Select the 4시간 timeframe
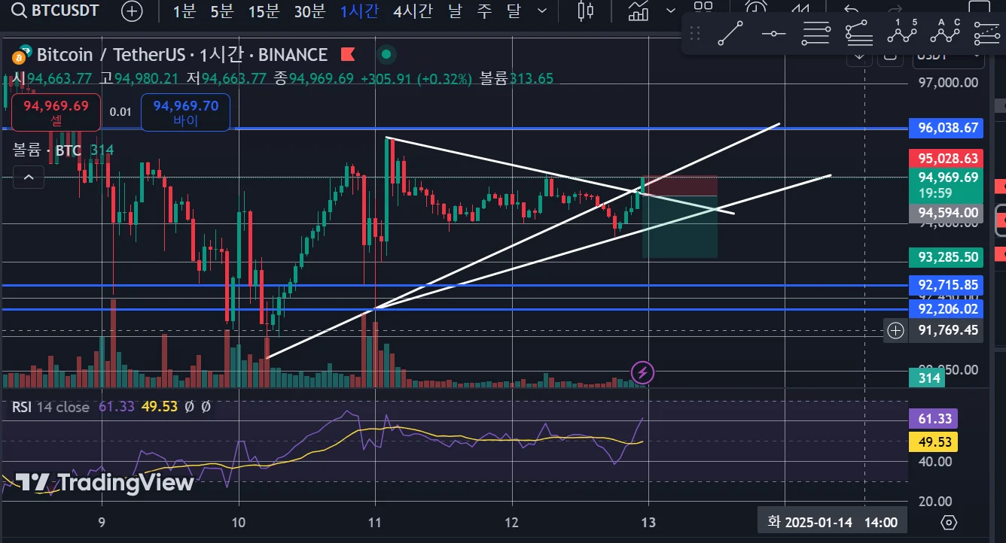Viewport: 1006px width, 543px height. 413,11
